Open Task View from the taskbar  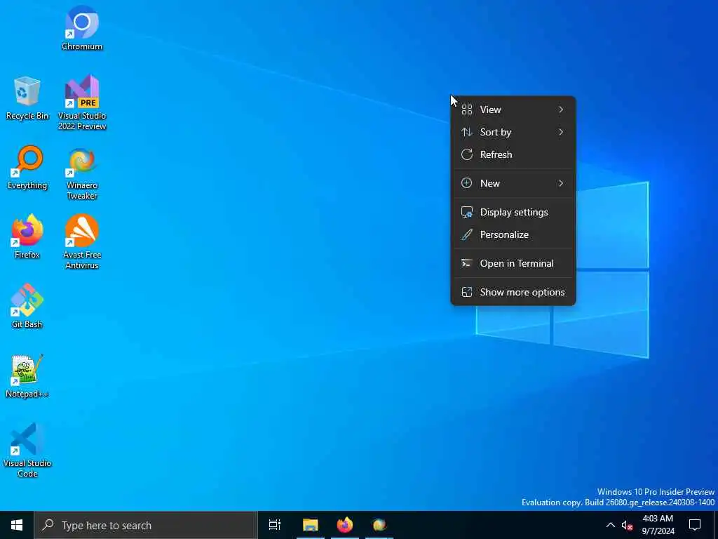coord(275,525)
